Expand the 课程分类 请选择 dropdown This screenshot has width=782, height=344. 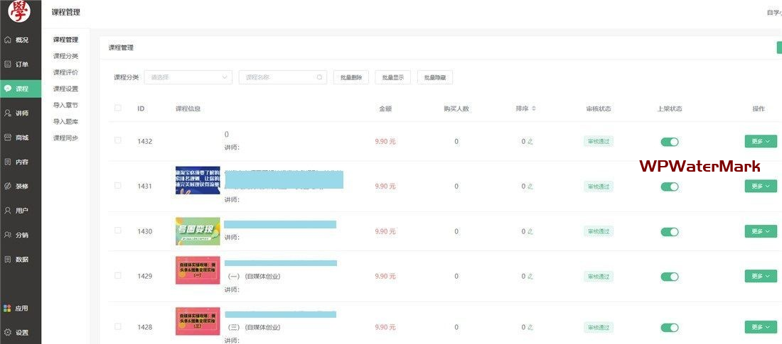coord(188,77)
